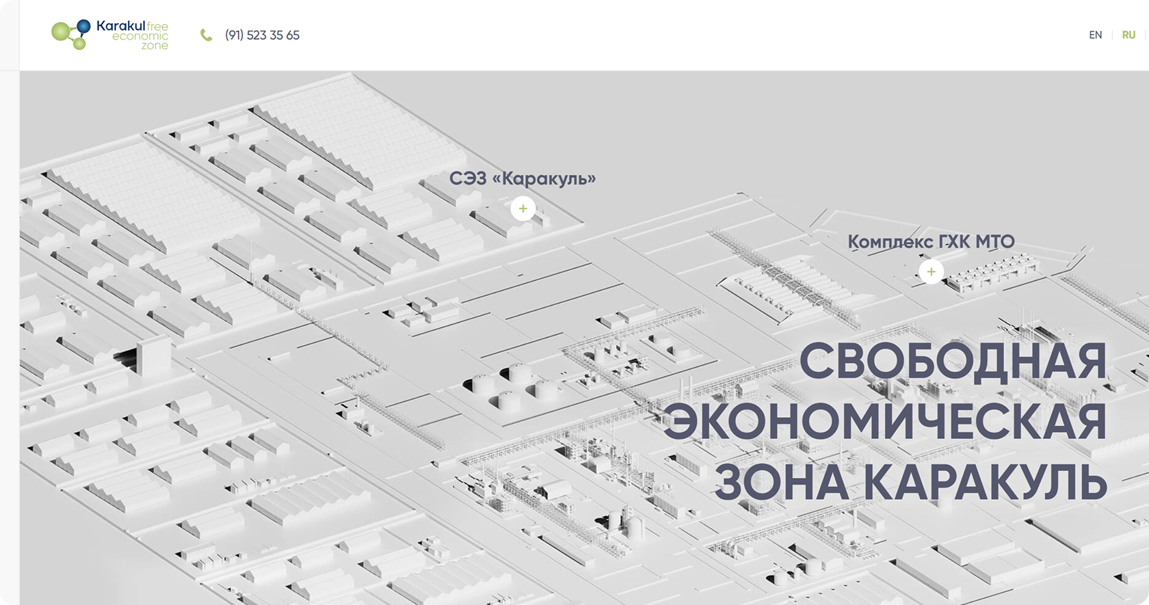Switch site language to EN
Image resolution: width=1149 pixels, height=605 pixels.
coord(1095,35)
